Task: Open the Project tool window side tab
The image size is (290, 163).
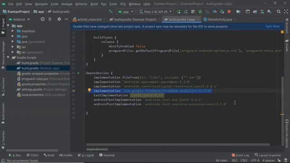Action: [3, 26]
